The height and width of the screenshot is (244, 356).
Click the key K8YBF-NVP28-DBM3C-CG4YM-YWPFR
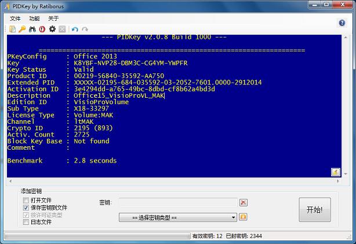131,63
